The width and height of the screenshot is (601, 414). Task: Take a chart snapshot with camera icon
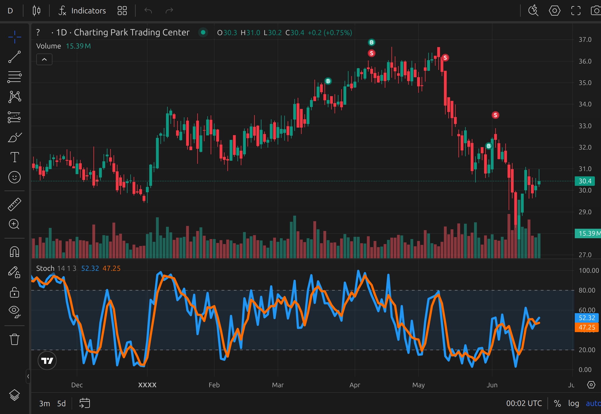(x=596, y=11)
